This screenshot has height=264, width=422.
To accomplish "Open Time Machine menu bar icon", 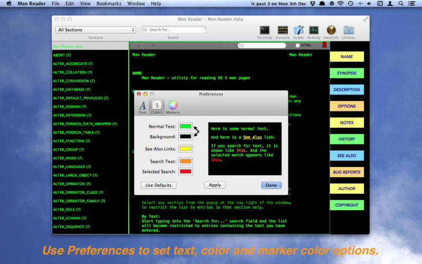I will click(350, 4).
